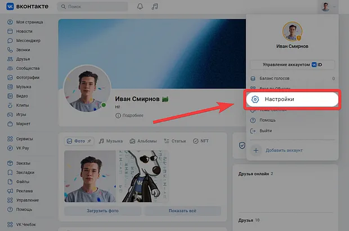The image size is (349, 231).
Task: Open Сообщества in the left sidebar
Action: 28,68
